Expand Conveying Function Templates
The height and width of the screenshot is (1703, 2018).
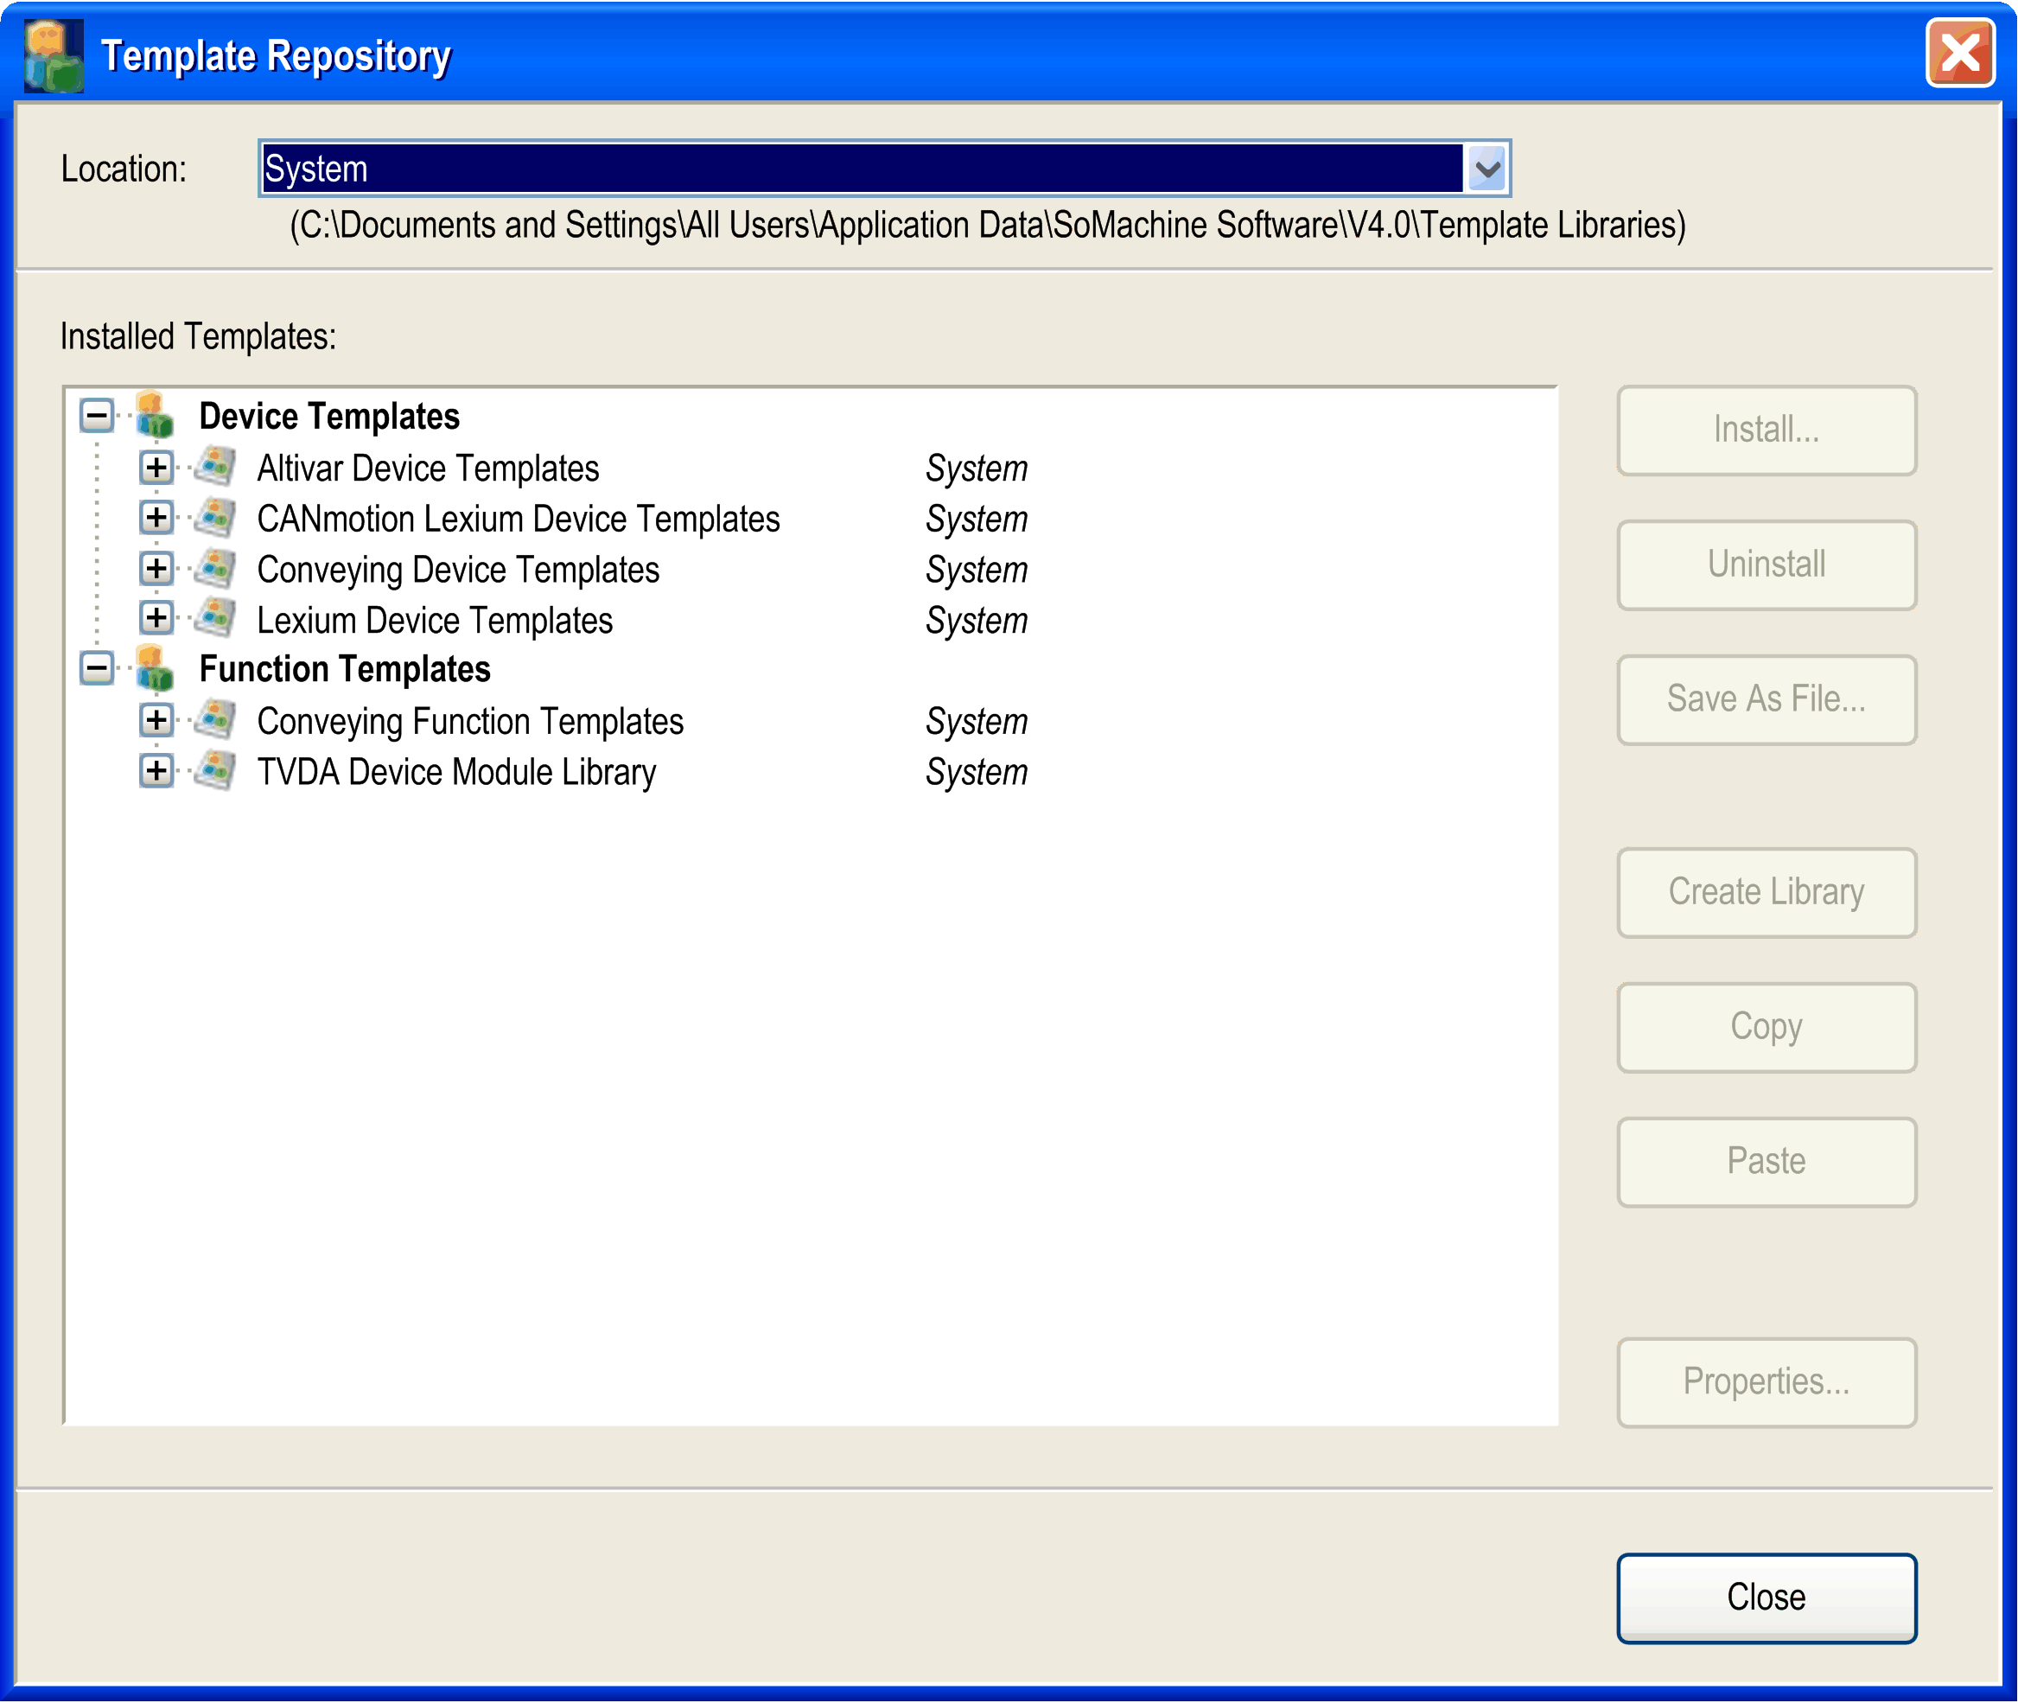coord(156,720)
